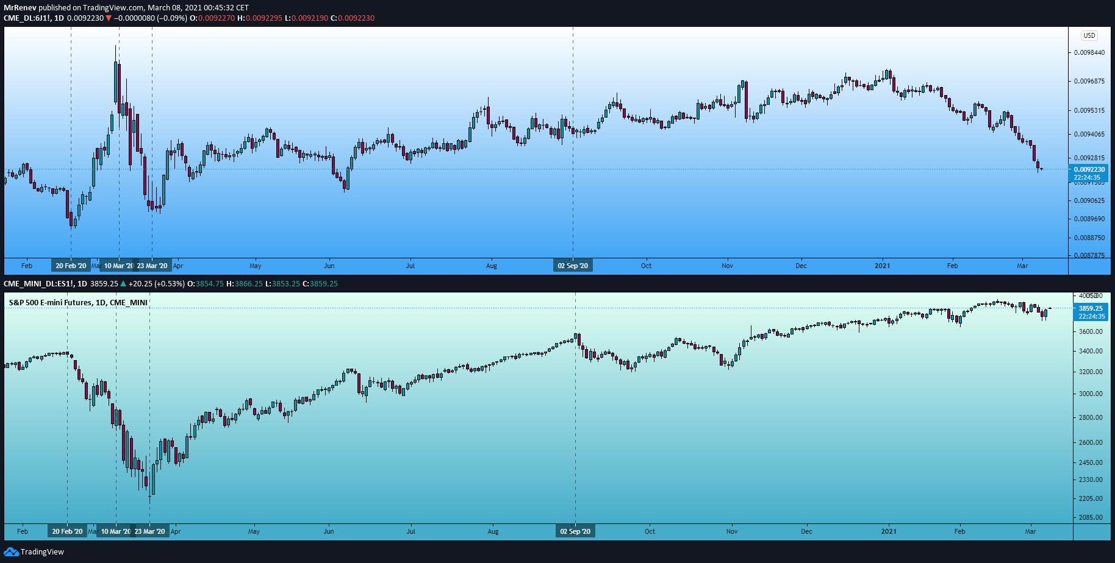Click the May label on S&P chart axis

(254, 531)
